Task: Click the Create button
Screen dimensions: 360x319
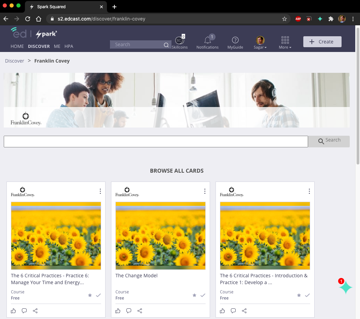Action: click(322, 42)
